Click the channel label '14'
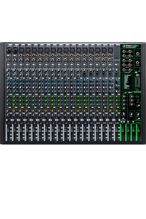This screenshot has height=219, width=146. [x=92, y=123]
